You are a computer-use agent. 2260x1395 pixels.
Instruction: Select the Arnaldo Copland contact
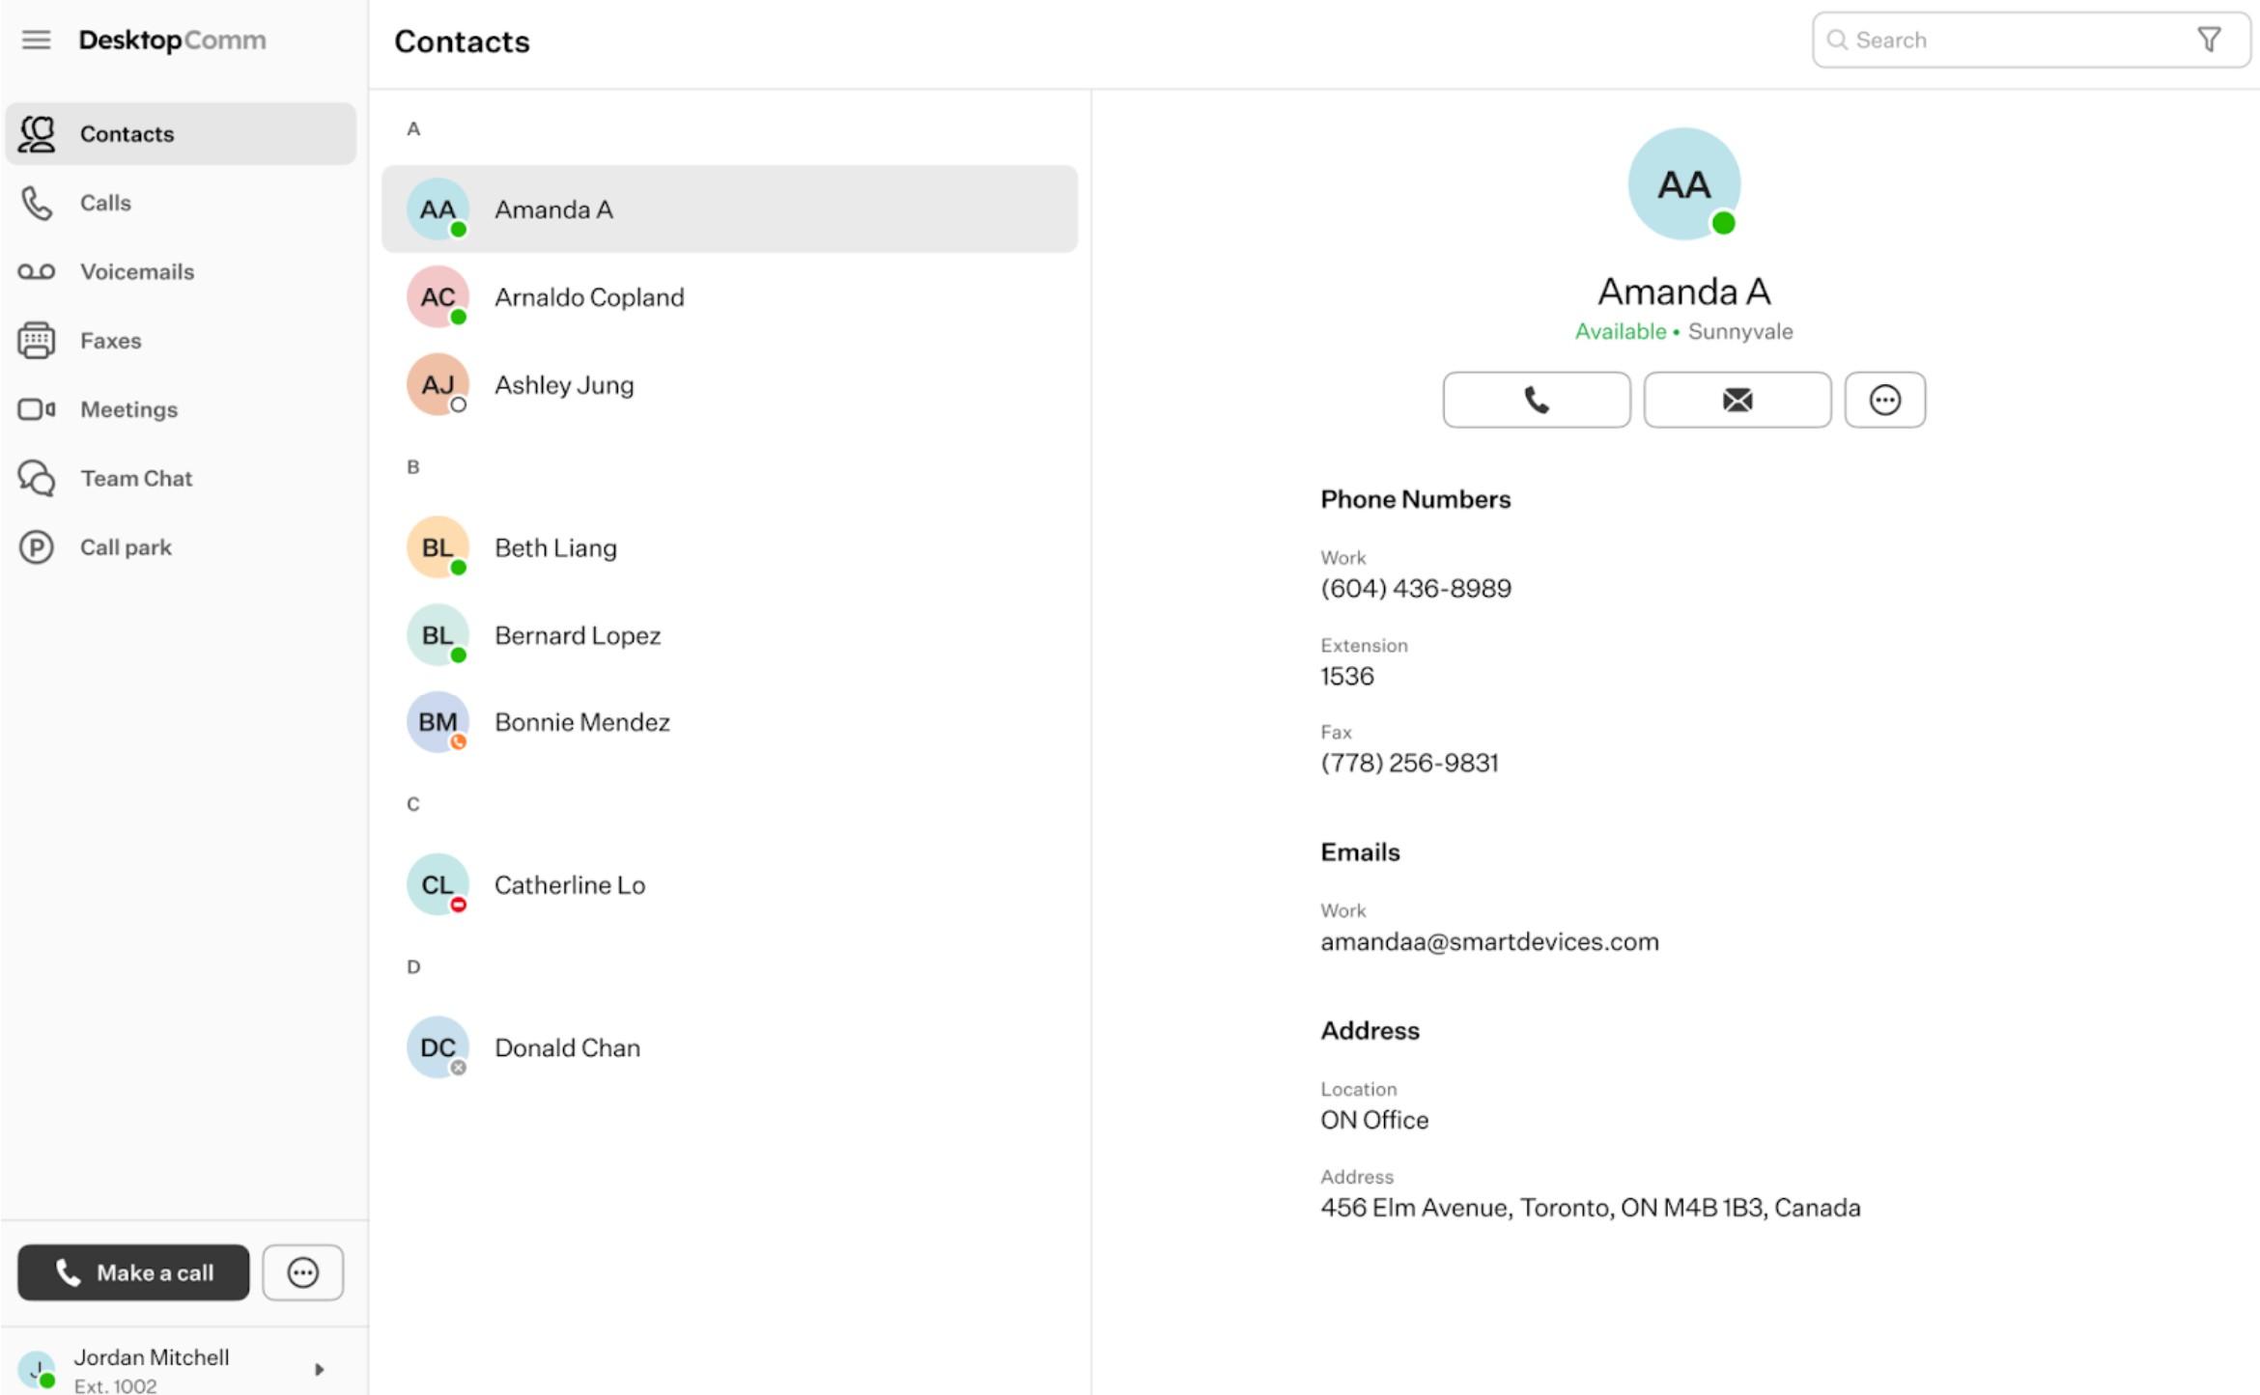click(729, 297)
